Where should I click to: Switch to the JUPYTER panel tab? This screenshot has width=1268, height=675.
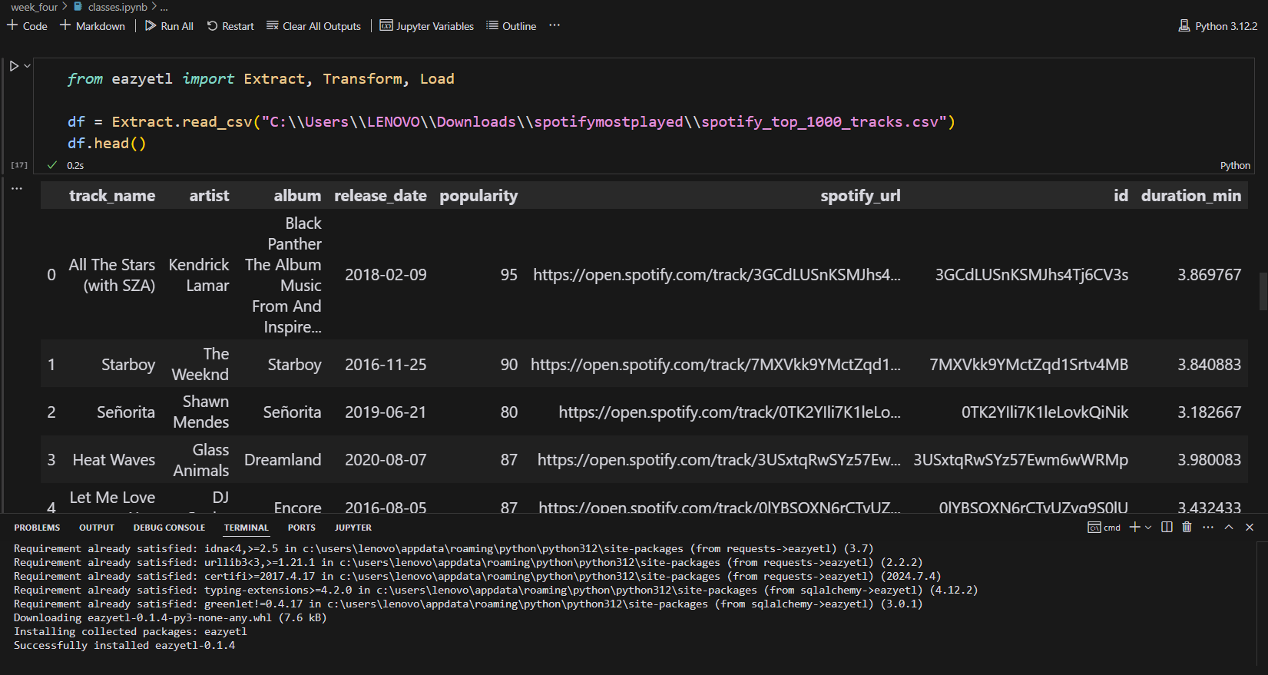coord(353,528)
